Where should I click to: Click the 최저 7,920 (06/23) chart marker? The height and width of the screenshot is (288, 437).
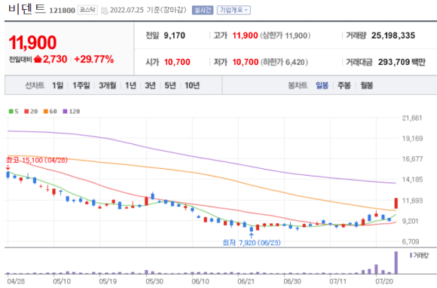click(x=252, y=243)
